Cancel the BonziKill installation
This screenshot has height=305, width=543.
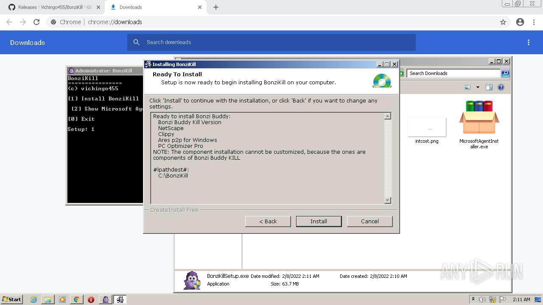click(369, 221)
